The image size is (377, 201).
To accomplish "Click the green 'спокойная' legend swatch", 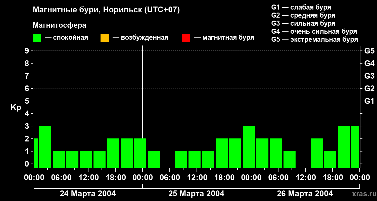I will [x=37, y=38].
